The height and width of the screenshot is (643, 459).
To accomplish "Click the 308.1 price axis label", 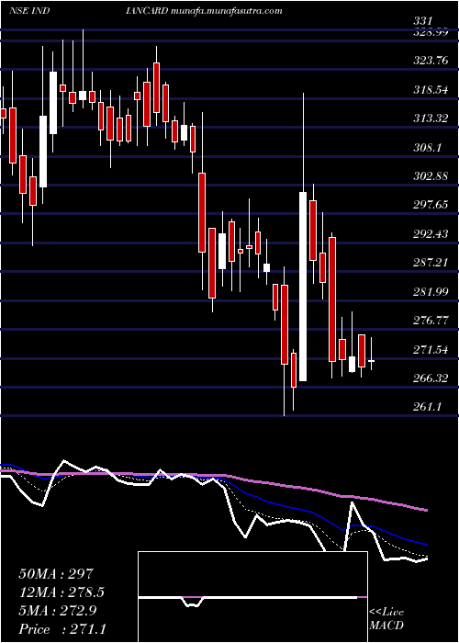I will (427, 147).
